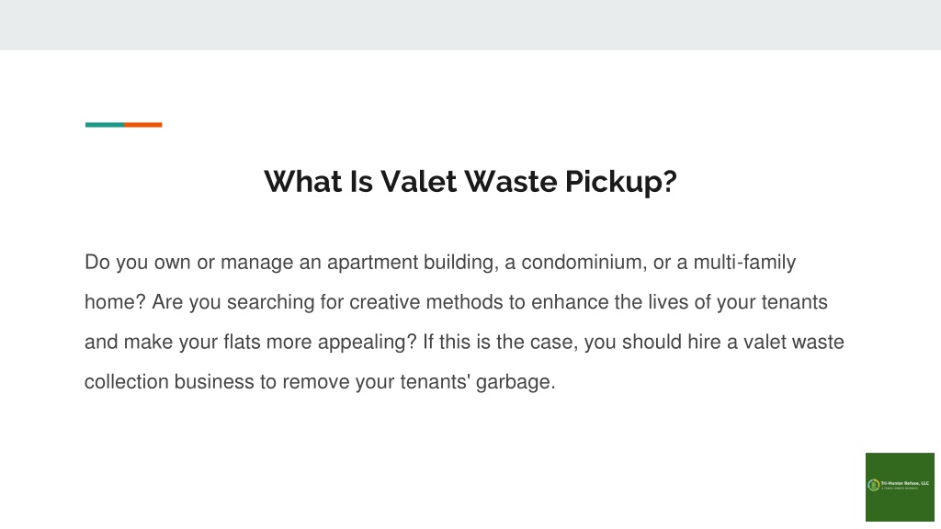Click the teal accent line segment
This screenshot has height=529, width=941.
coord(105,125)
